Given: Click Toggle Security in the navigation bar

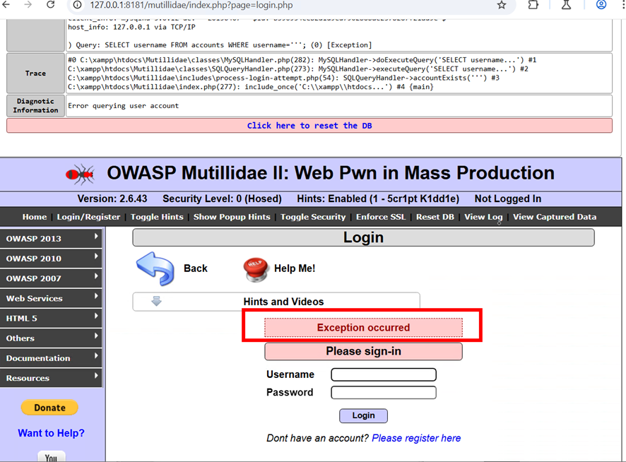Looking at the screenshot, I should [313, 217].
